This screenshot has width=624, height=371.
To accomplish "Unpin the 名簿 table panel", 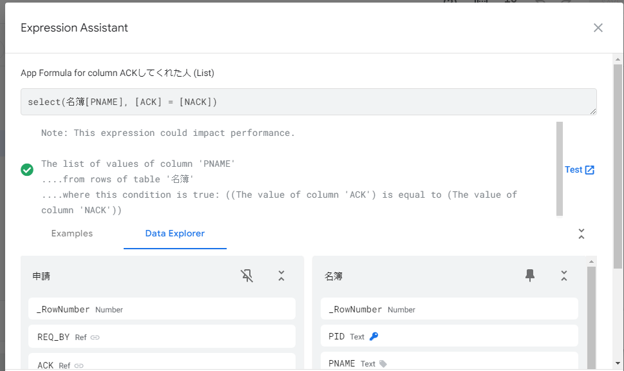I will coord(530,275).
